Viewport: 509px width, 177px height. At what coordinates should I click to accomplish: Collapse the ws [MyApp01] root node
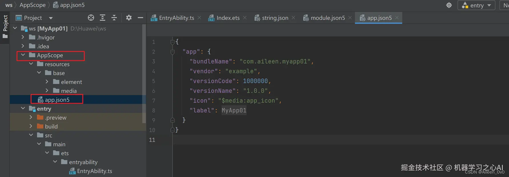(x=15, y=28)
